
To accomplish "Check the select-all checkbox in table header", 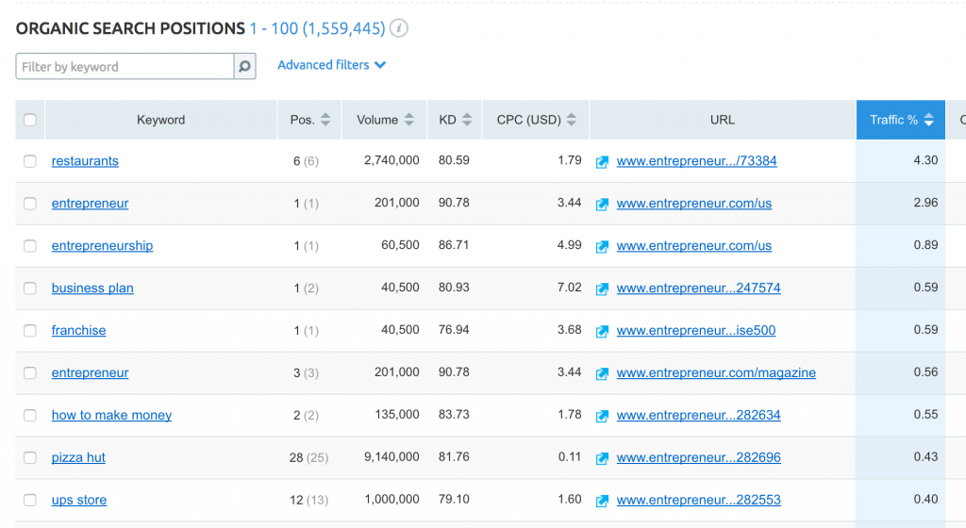I will 30,120.
